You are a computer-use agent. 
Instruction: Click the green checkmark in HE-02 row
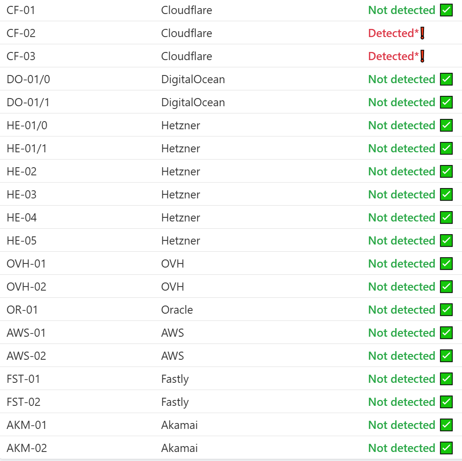[446, 172]
